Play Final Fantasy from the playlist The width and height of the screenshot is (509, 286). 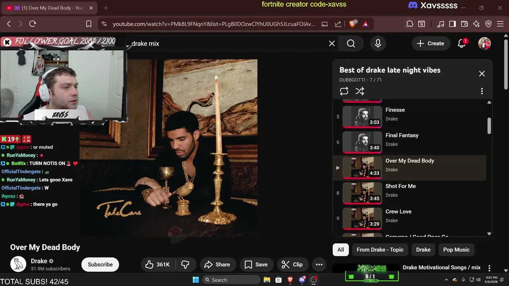pos(410,142)
